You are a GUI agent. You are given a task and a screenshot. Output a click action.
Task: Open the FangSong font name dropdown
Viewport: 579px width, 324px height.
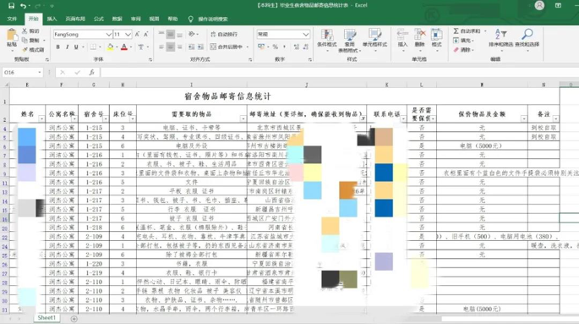tap(108, 35)
